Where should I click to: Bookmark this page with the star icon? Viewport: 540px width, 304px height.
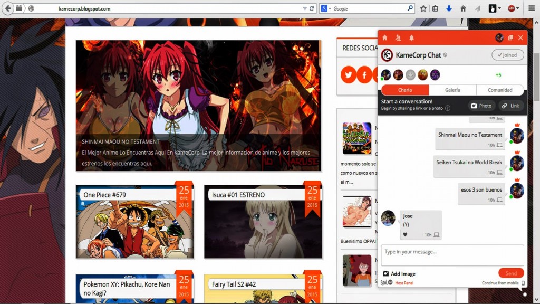(423, 8)
